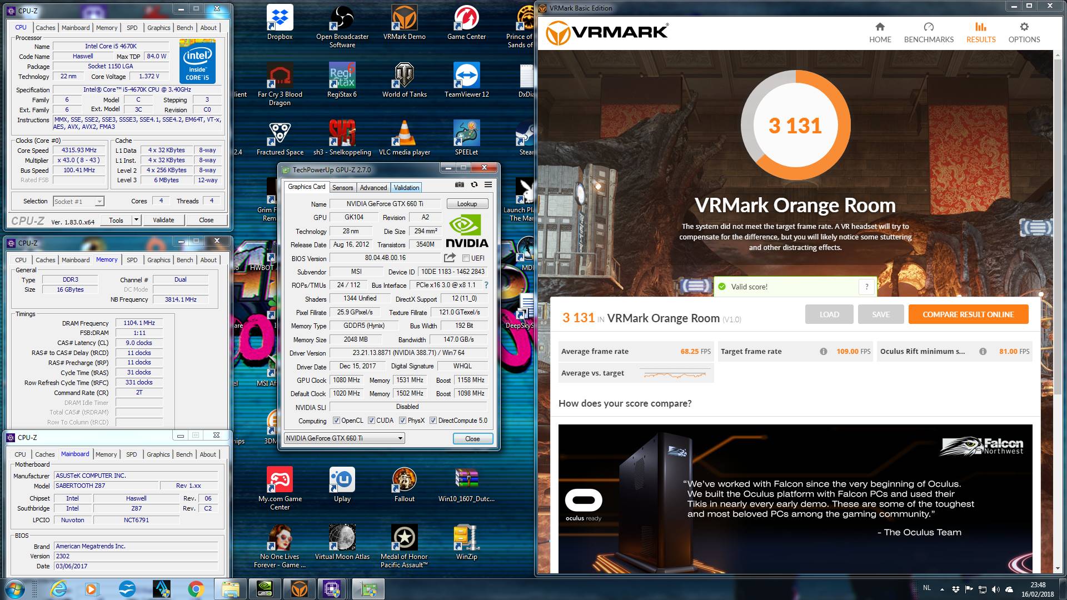Screen dimensions: 1067x600
Task: Toggle the DirectCompute 5.0 checkbox
Action: (x=433, y=421)
